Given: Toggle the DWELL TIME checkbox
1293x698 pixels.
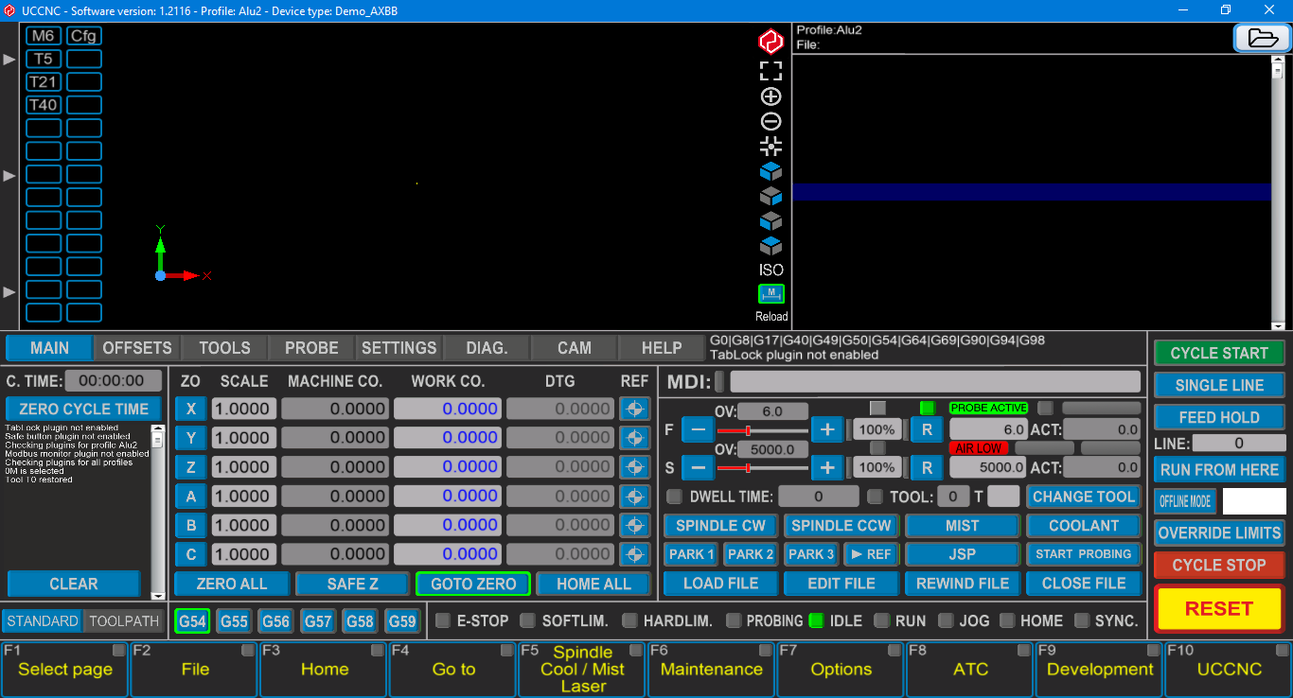Looking at the screenshot, I should [674, 497].
